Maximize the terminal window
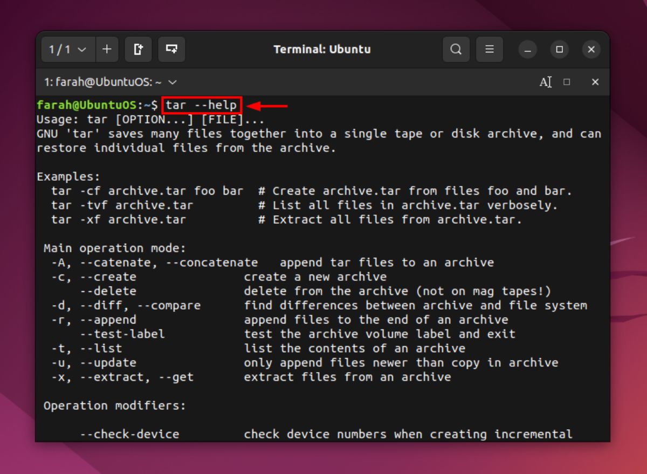 (559, 49)
